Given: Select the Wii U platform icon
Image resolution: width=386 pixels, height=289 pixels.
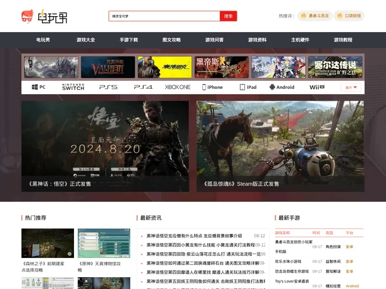Looking at the screenshot, I should (317, 87).
